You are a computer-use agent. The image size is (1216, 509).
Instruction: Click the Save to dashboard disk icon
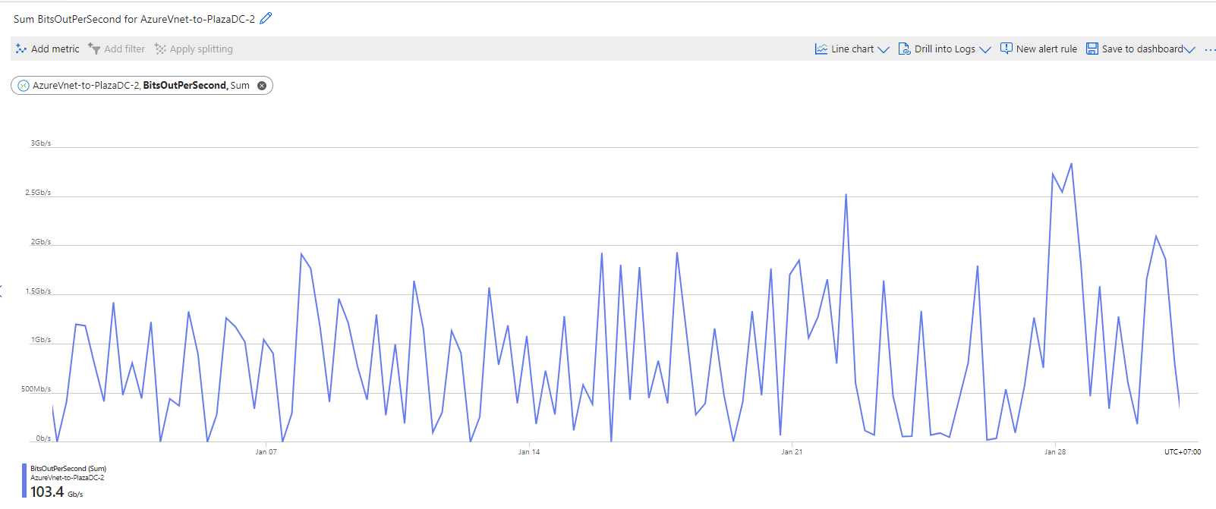[x=1092, y=49]
